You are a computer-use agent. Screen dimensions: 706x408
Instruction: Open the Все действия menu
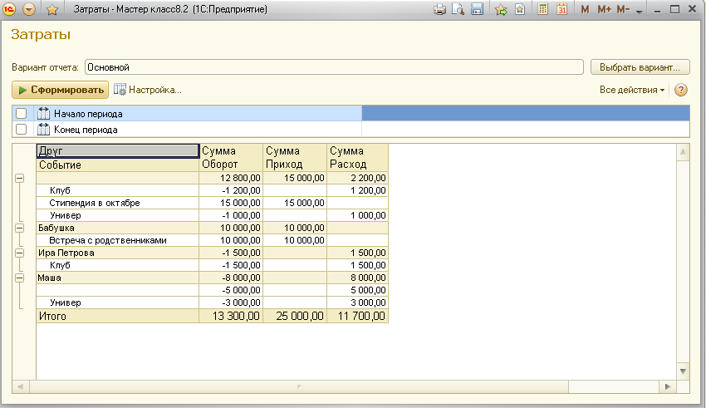coord(632,90)
